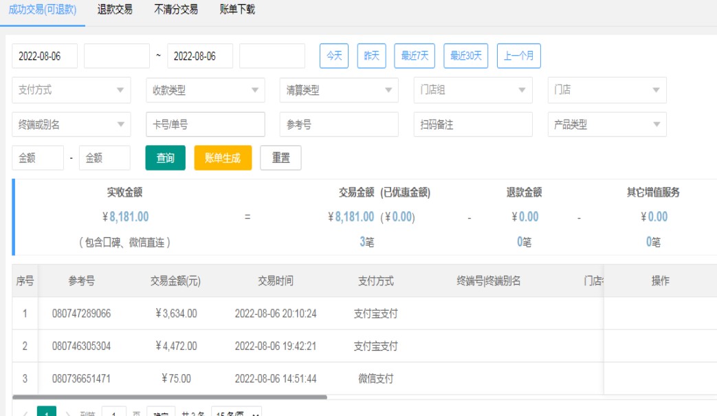Image resolution: width=717 pixels, height=416 pixels.
Task: Open the 门店组 dropdown list
Action: coord(473,90)
